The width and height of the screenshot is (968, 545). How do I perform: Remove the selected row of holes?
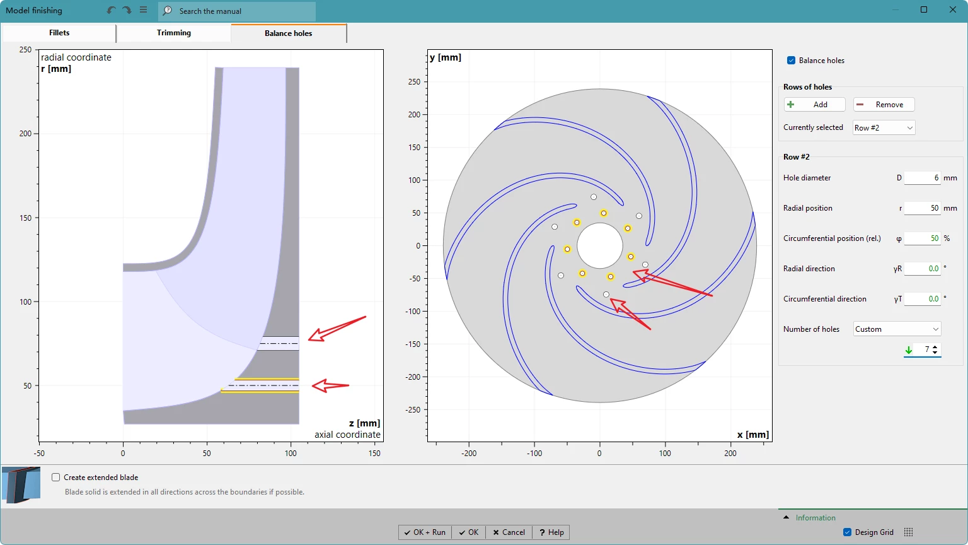pos(884,105)
